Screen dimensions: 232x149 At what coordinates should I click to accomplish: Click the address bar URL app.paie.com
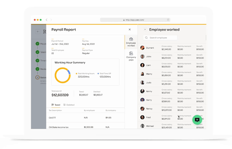pos(135,20)
